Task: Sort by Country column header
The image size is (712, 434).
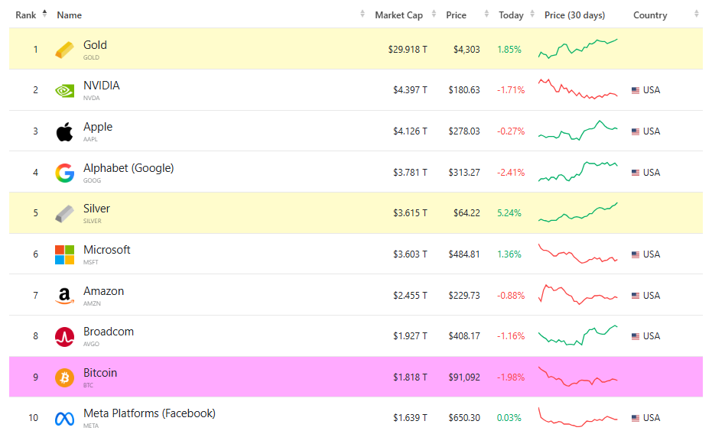Action: tap(650, 15)
